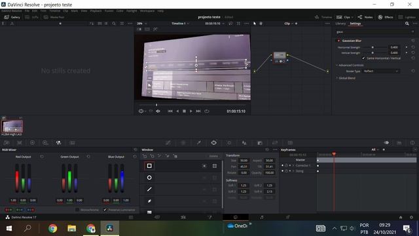Select the RGB Mixer palette icon

(58, 143)
